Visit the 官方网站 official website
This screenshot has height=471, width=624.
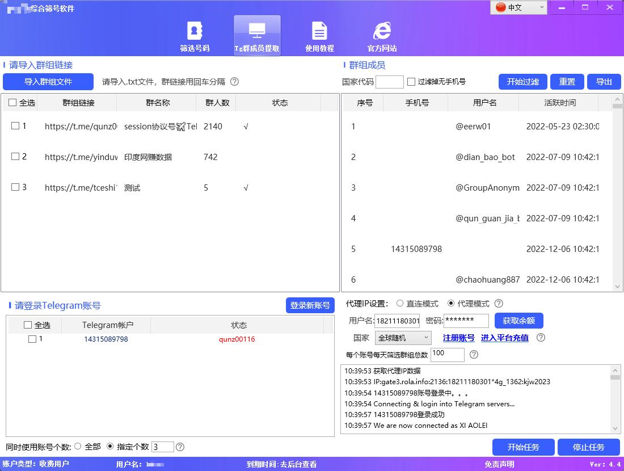(x=382, y=35)
